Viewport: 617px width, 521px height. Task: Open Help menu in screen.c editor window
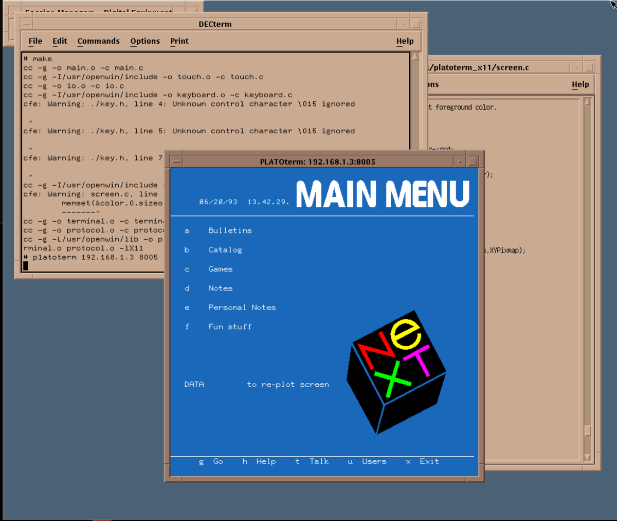tap(580, 84)
